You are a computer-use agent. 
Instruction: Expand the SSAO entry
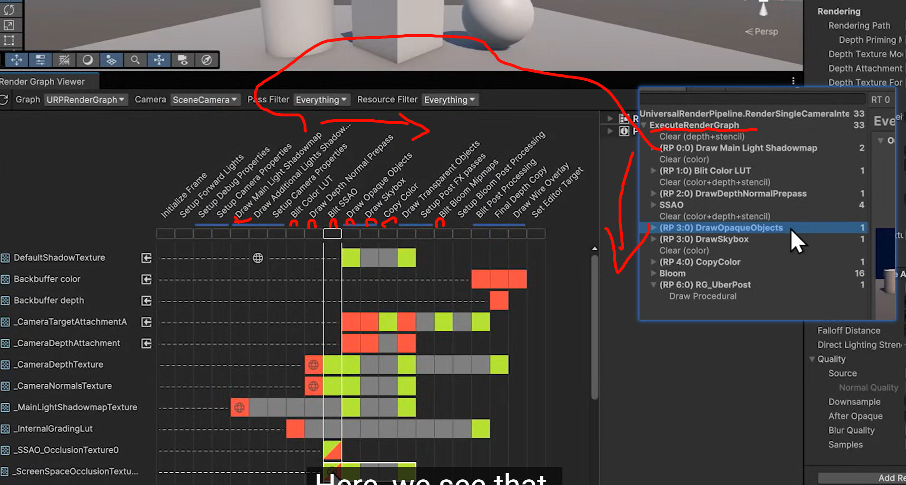[654, 205]
